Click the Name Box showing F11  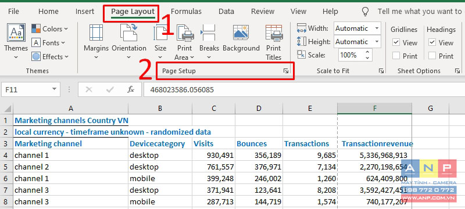click(x=26, y=89)
